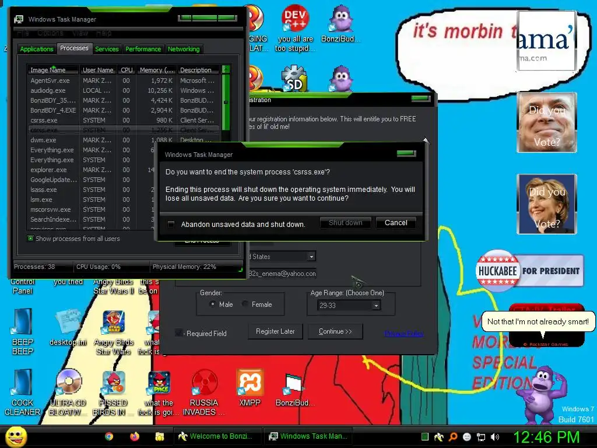597x448 pixels.
Task: Click Cancel in the csrss.exe dialog
Action: (396, 223)
